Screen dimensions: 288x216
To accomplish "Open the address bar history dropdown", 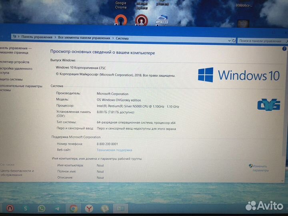I will (x=229, y=40).
